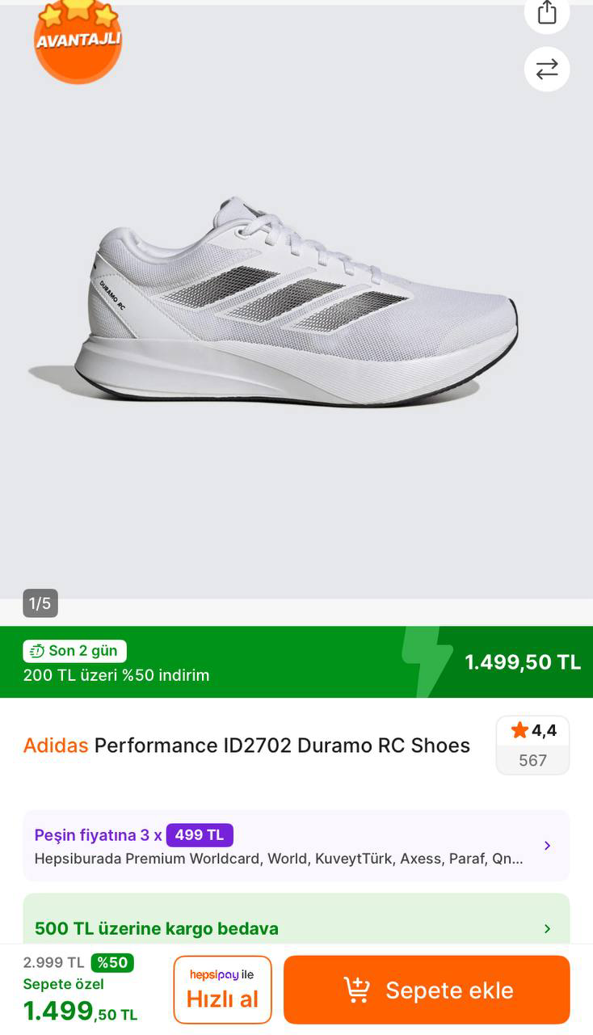This screenshot has height=1035, width=593.
Task: Tap the 1/5 image counter
Action: pyautogui.click(x=40, y=603)
